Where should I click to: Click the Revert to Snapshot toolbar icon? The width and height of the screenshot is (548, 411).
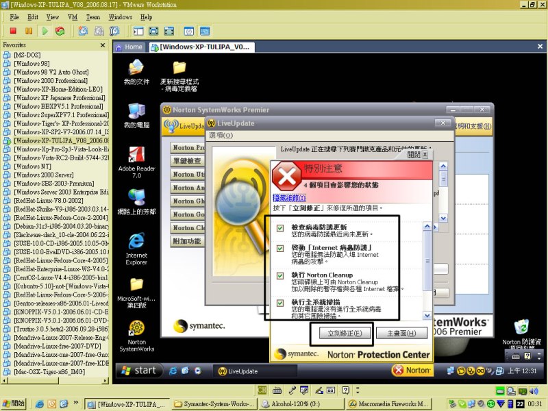(x=99, y=31)
